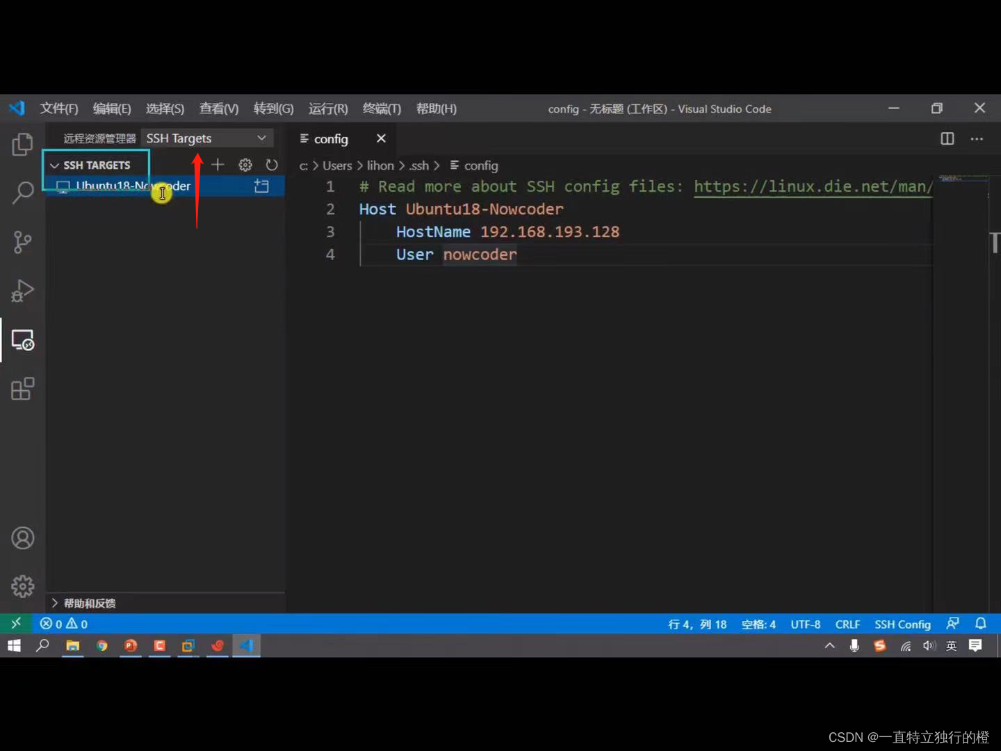Click VS Code logo in title bar
Viewport: 1001px width, 751px height.
tap(17, 108)
